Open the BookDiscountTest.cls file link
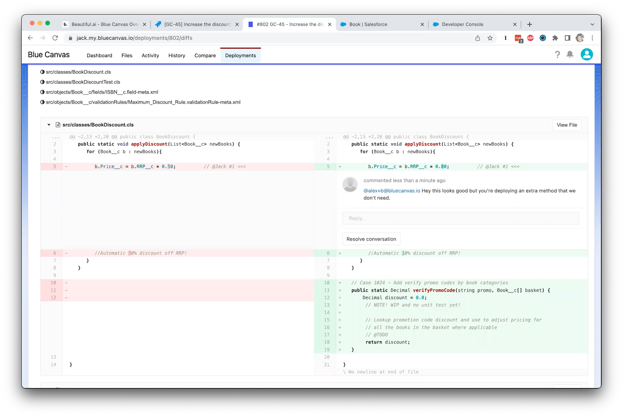Screen dimensions: 623x417 [x=83, y=82]
